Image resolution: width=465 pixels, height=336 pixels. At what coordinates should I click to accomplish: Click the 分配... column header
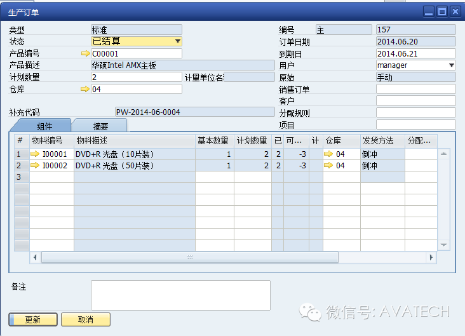(421, 140)
